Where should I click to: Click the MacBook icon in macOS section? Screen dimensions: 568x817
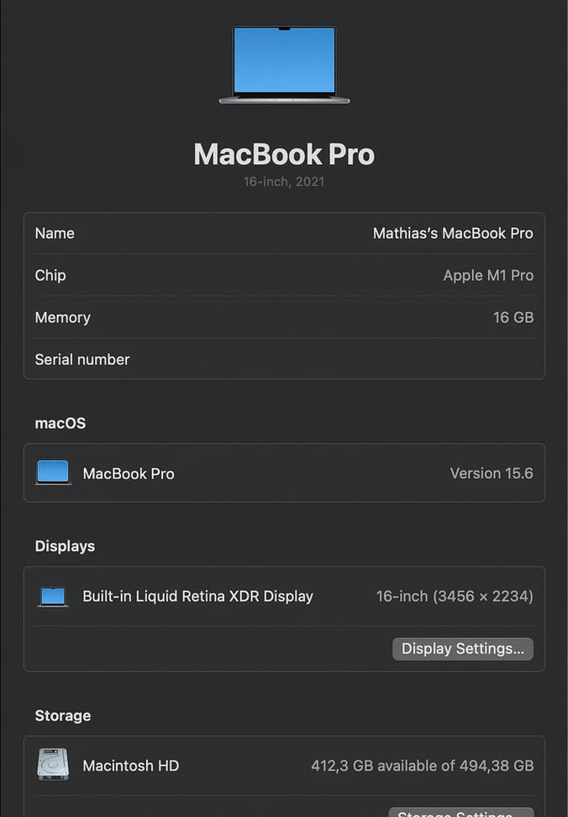53,472
